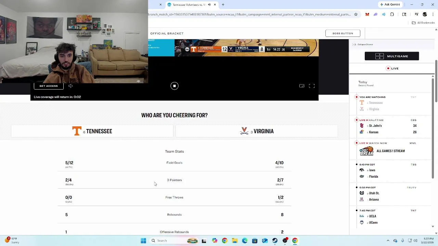Open the Chrome Extensions puzzle menu
The width and height of the screenshot is (438, 246).
392,14
